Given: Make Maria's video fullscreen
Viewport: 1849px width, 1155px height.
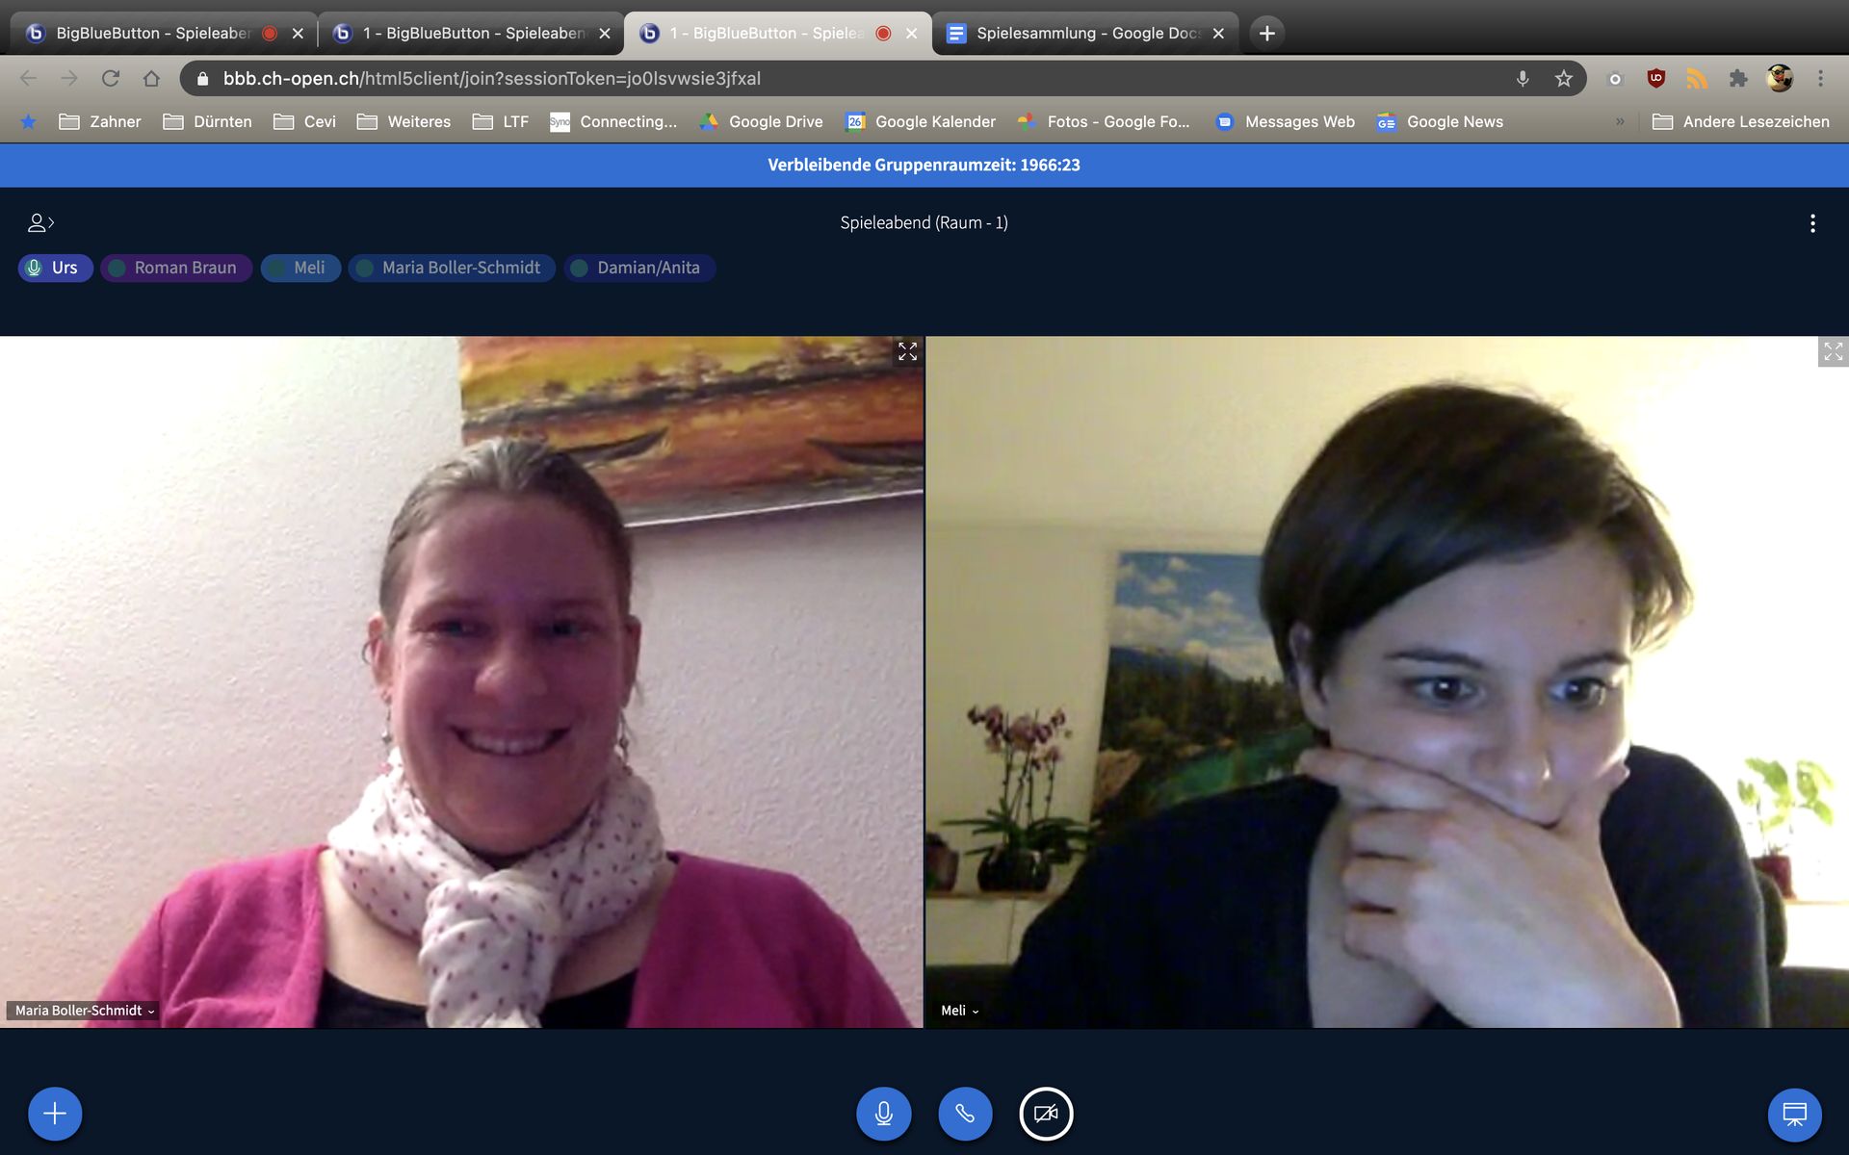Looking at the screenshot, I should click(x=907, y=352).
